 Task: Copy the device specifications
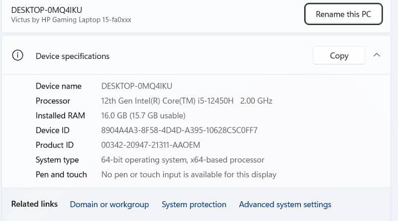pos(339,55)
